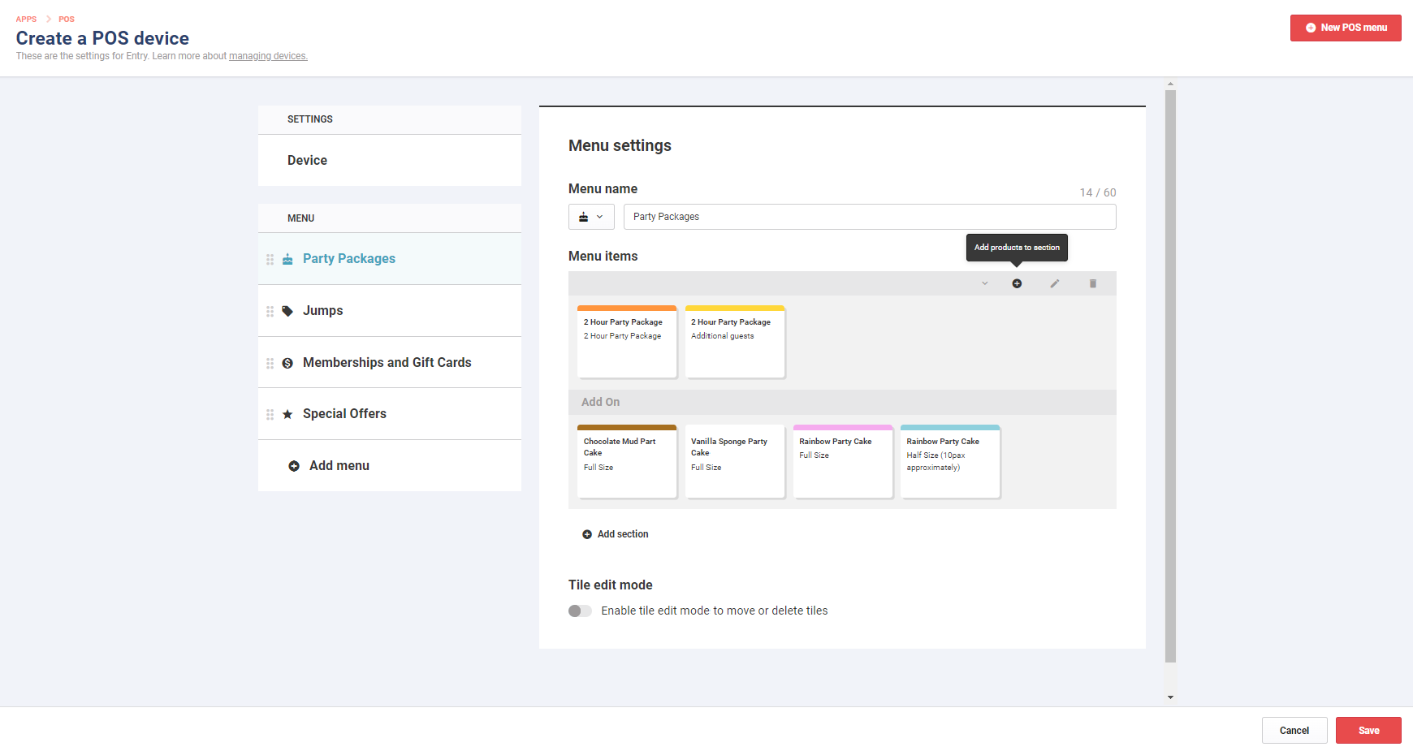
Task: Click the add products to section plus icon
Action: 1017,283
